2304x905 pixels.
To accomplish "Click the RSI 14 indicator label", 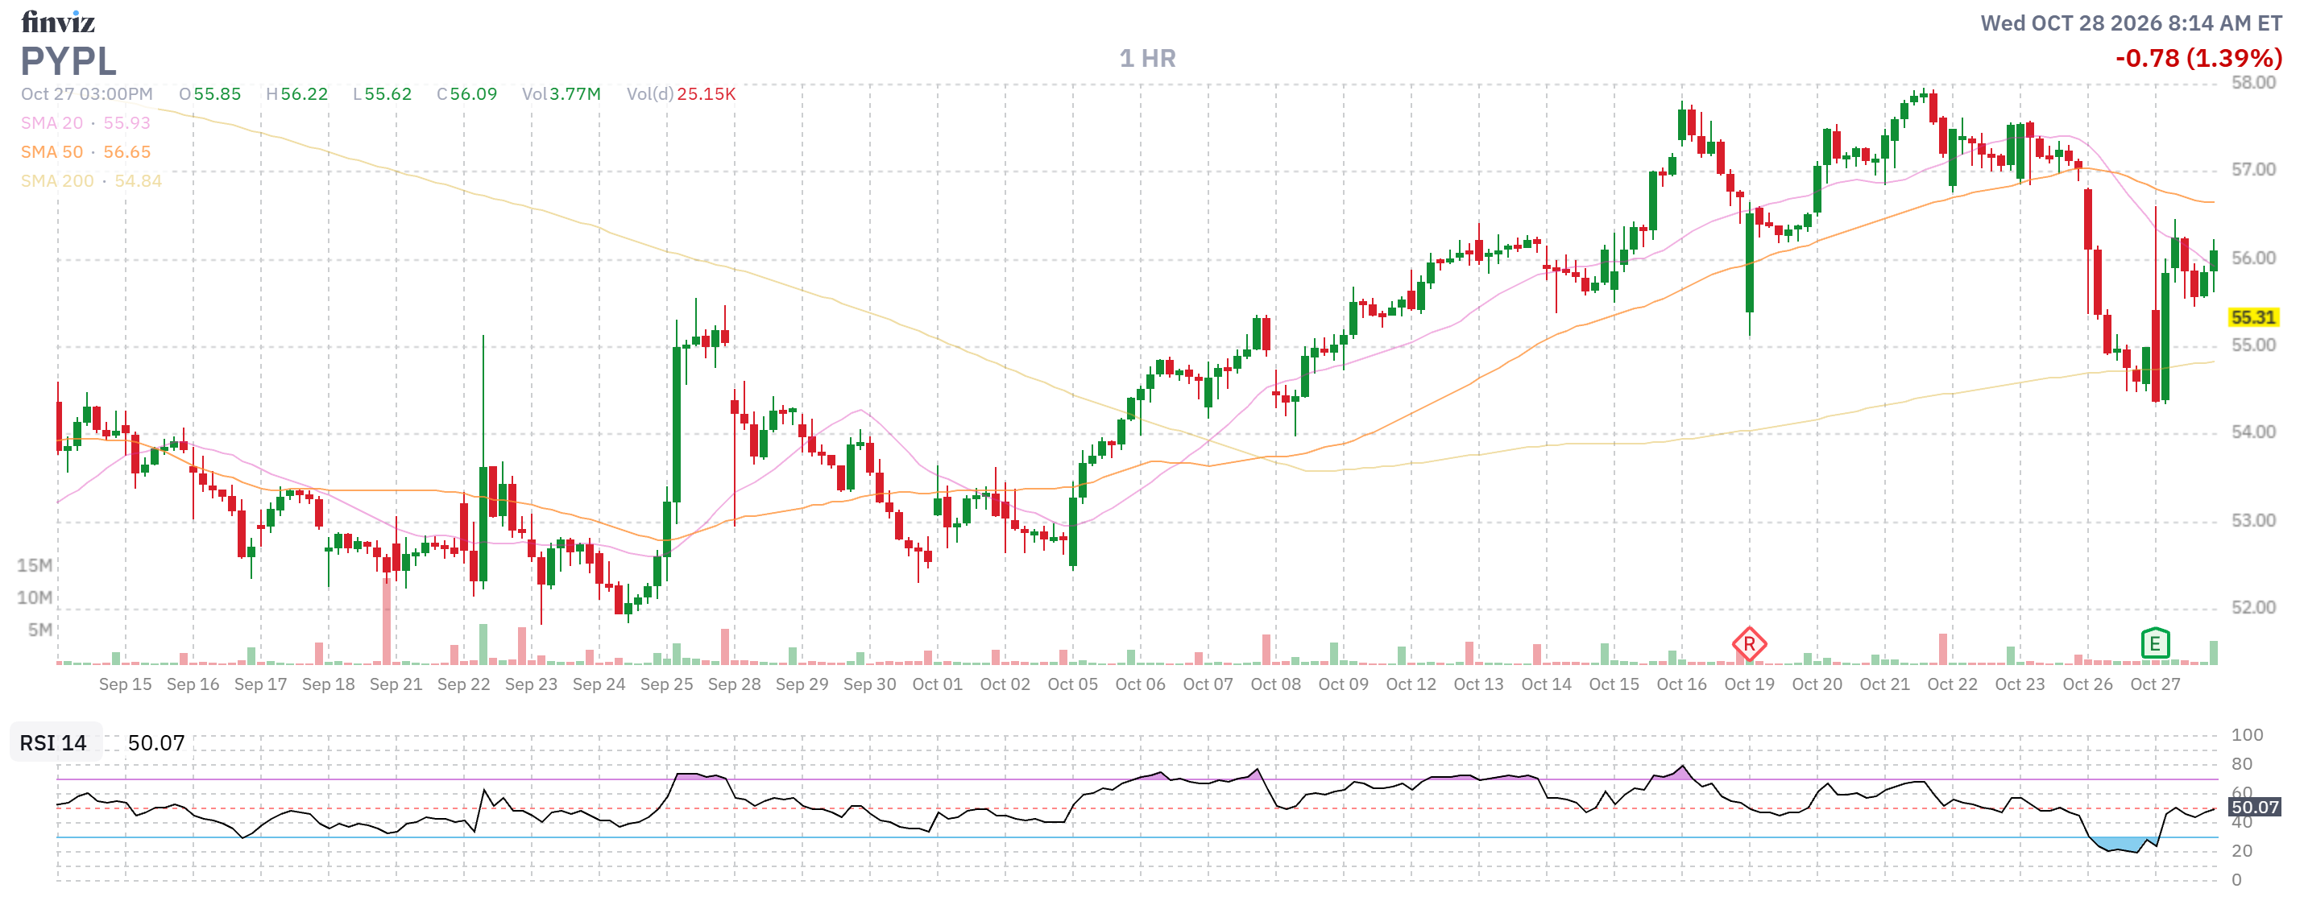I will (54, 743).
